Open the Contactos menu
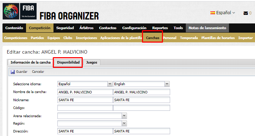The width and height of the screenshot is (255, 136). coord(108,28)
